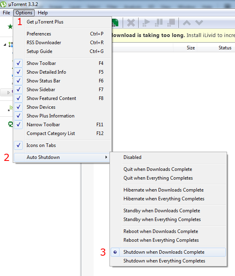Click the Pause torrent toolbar icon
Viewport: 235px width, 276px height.
[x=159, y=23]
